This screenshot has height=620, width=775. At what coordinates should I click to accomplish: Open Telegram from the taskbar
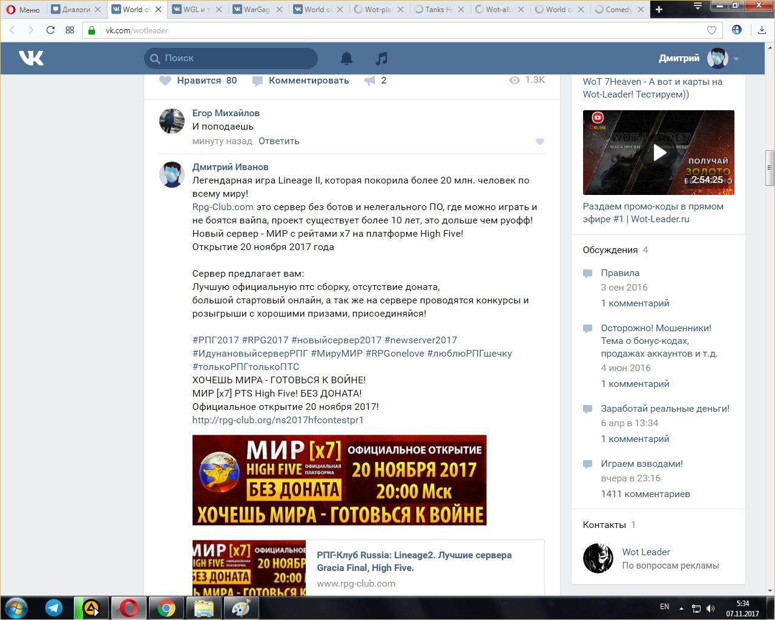click(54, 608)
